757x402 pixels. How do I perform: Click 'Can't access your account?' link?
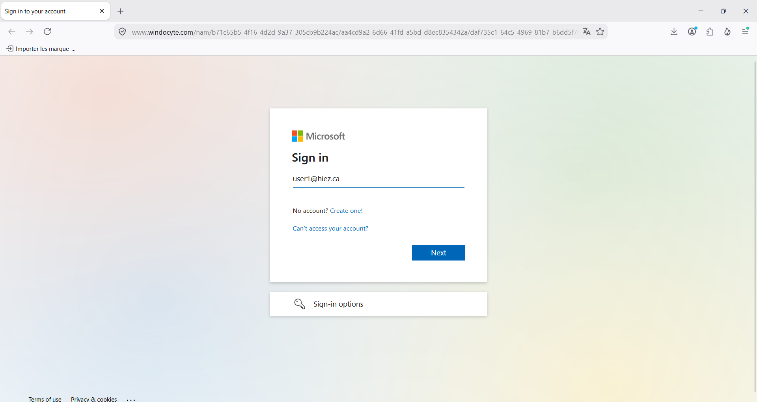[330, 229]
